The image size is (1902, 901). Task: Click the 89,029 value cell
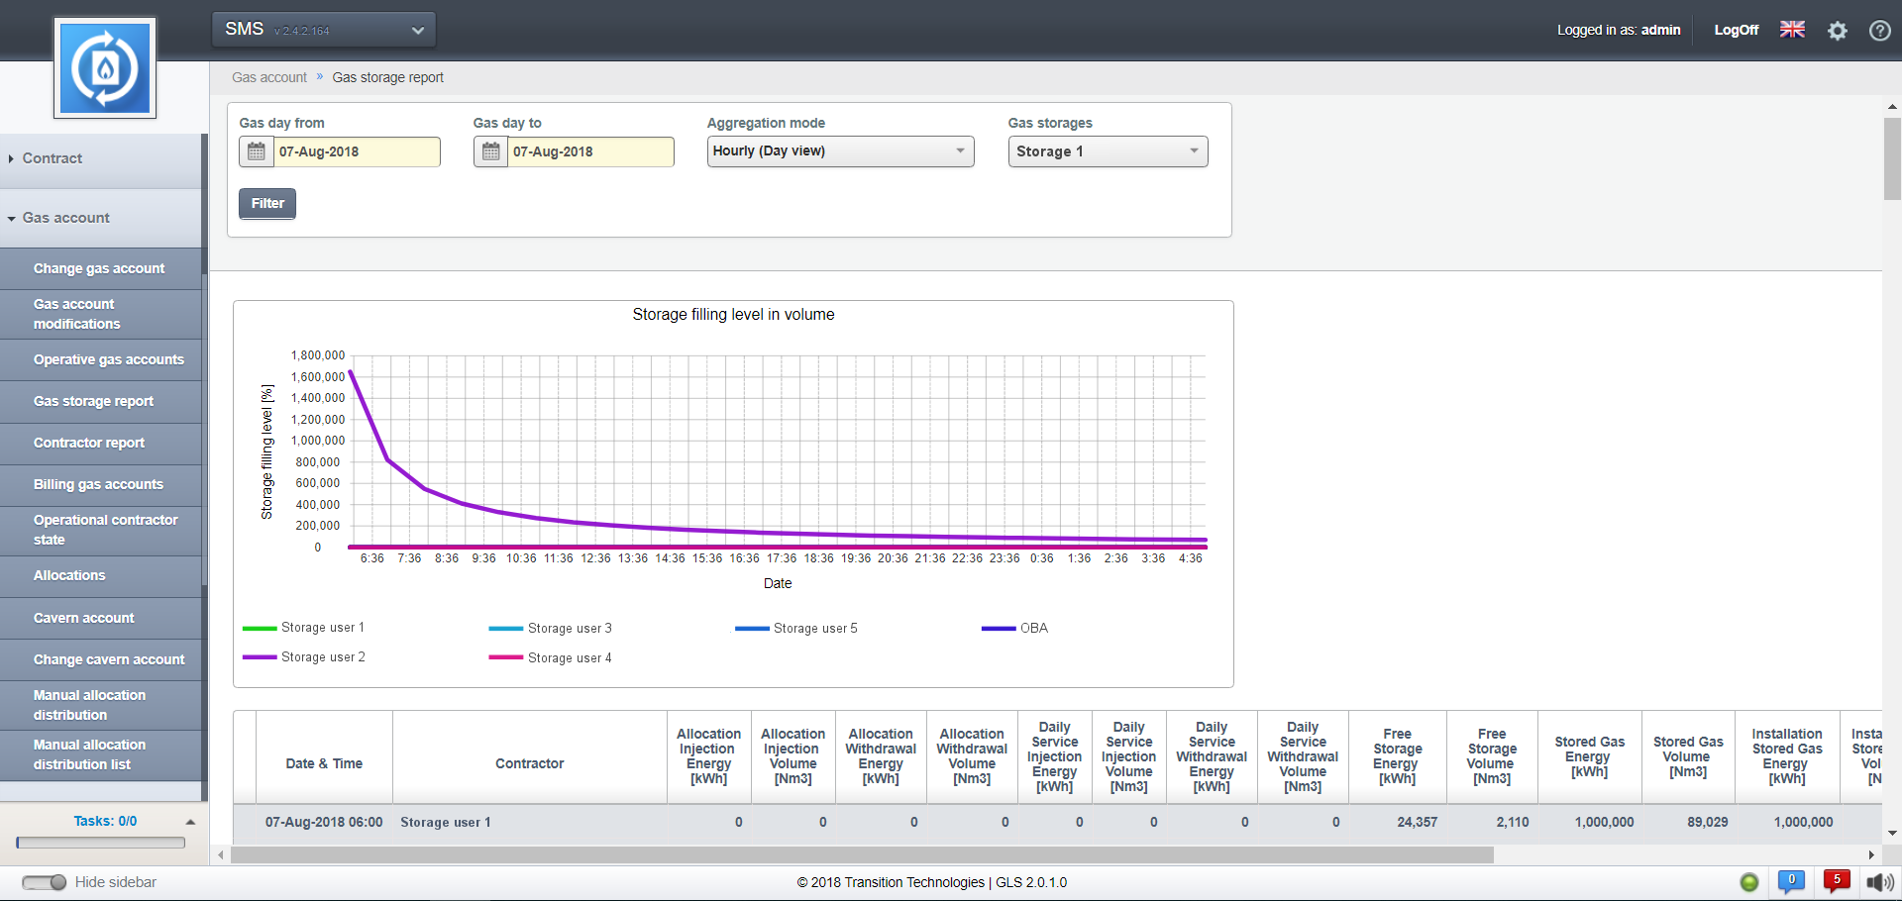pyautogui.click(x=1688, y=822)
